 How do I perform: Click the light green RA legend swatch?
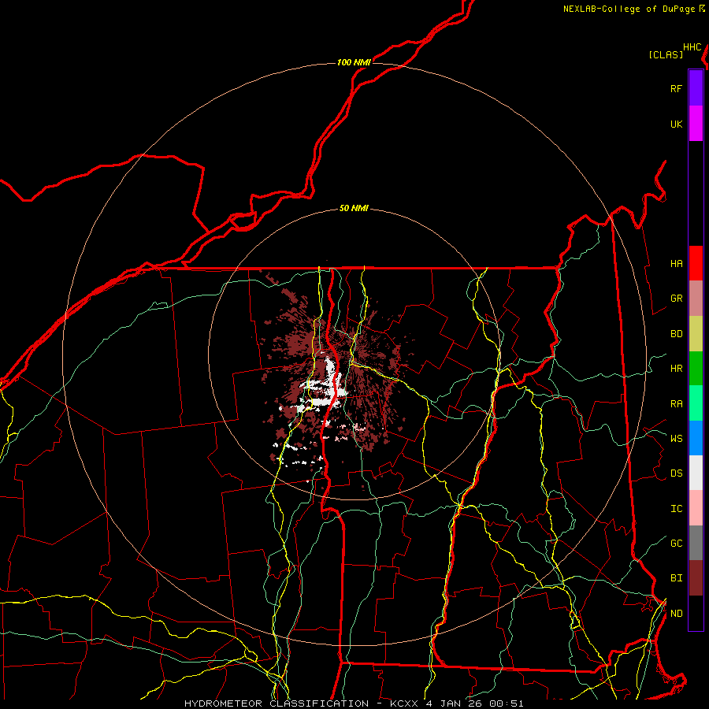[x=696, y=403]
